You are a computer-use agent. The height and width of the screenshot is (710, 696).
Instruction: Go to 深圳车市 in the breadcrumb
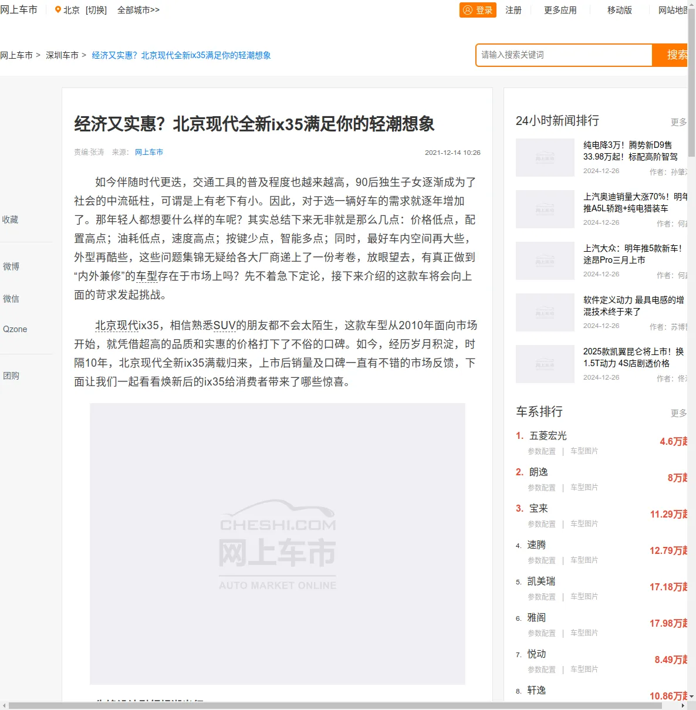click(62, 55)
